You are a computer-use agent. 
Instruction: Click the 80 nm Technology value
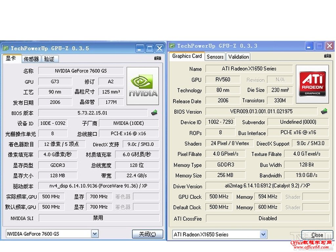pyautogui.click(x=223, y=90)
